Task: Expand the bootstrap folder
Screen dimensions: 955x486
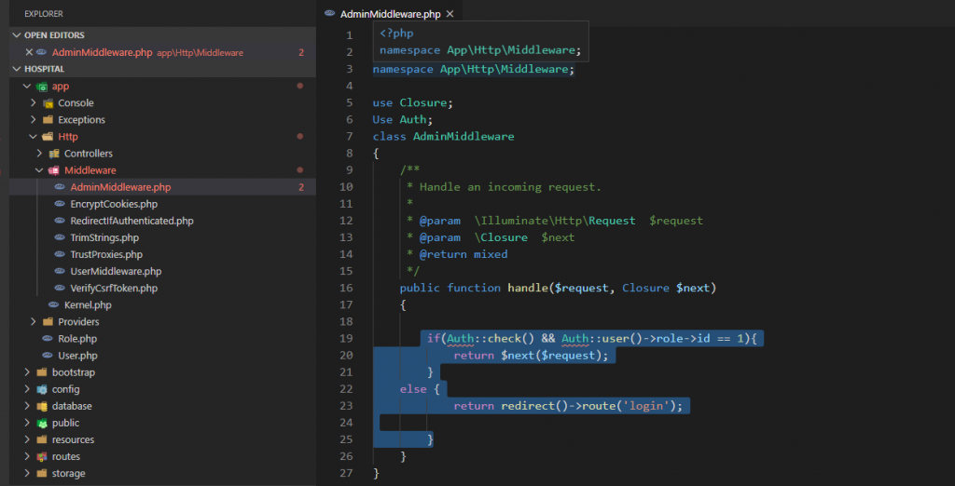Action: 27,372
